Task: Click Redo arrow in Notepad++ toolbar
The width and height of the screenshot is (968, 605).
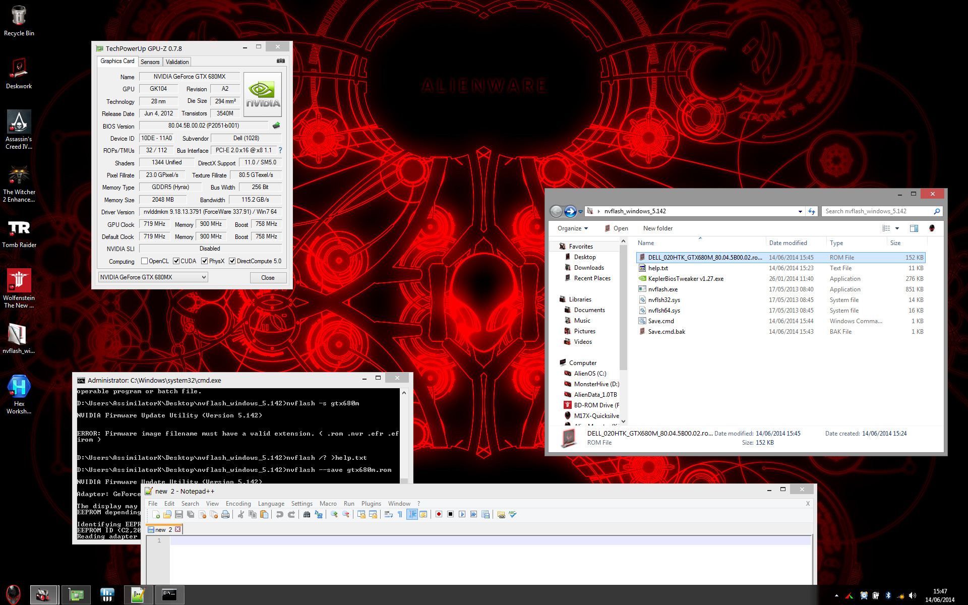Action: point(291,514)
